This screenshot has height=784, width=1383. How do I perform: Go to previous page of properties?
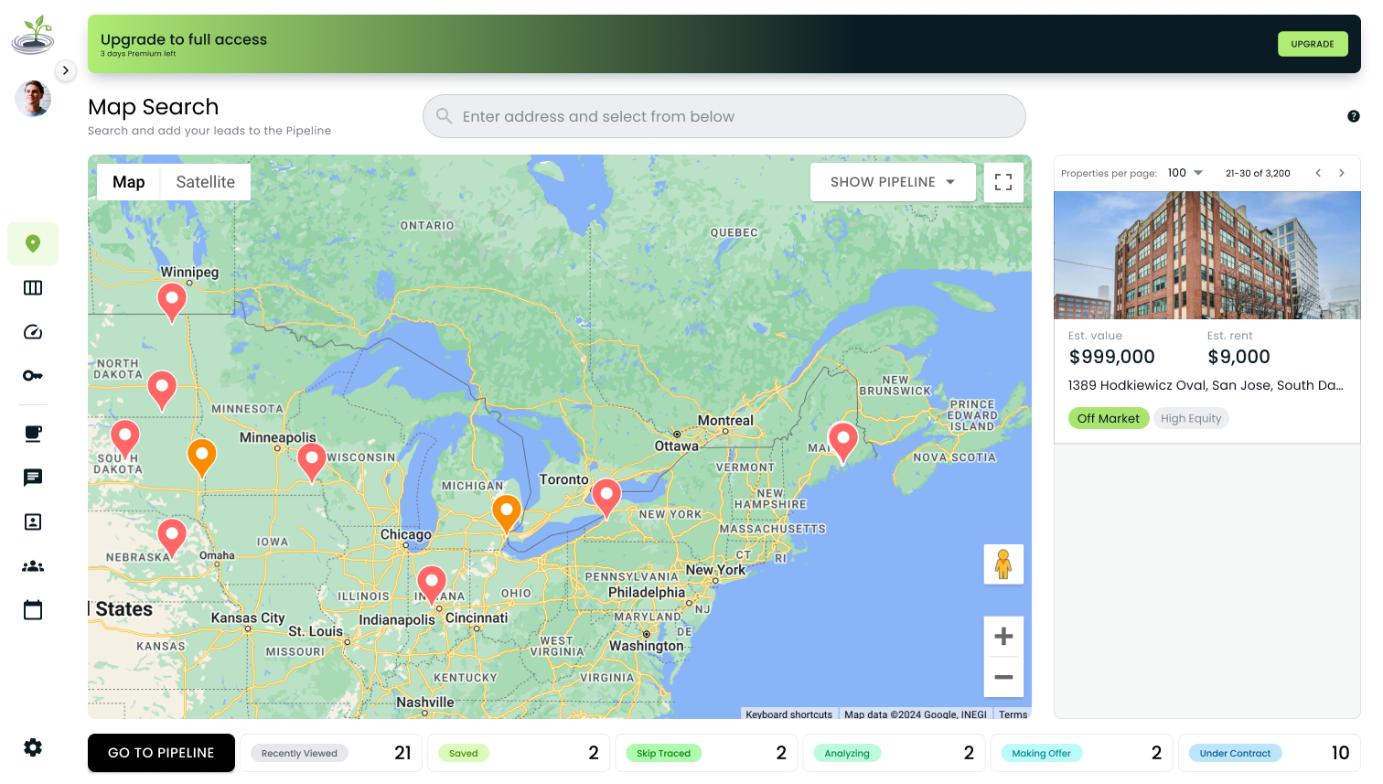click(1318, 173)
